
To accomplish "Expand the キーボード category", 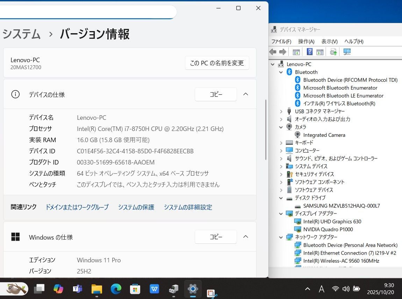I will pyautogui.click(x=281, y=143).
